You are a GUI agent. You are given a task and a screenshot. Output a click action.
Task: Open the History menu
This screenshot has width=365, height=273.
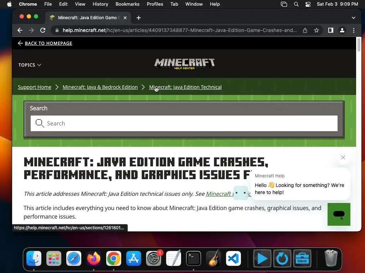click(100, 4)
